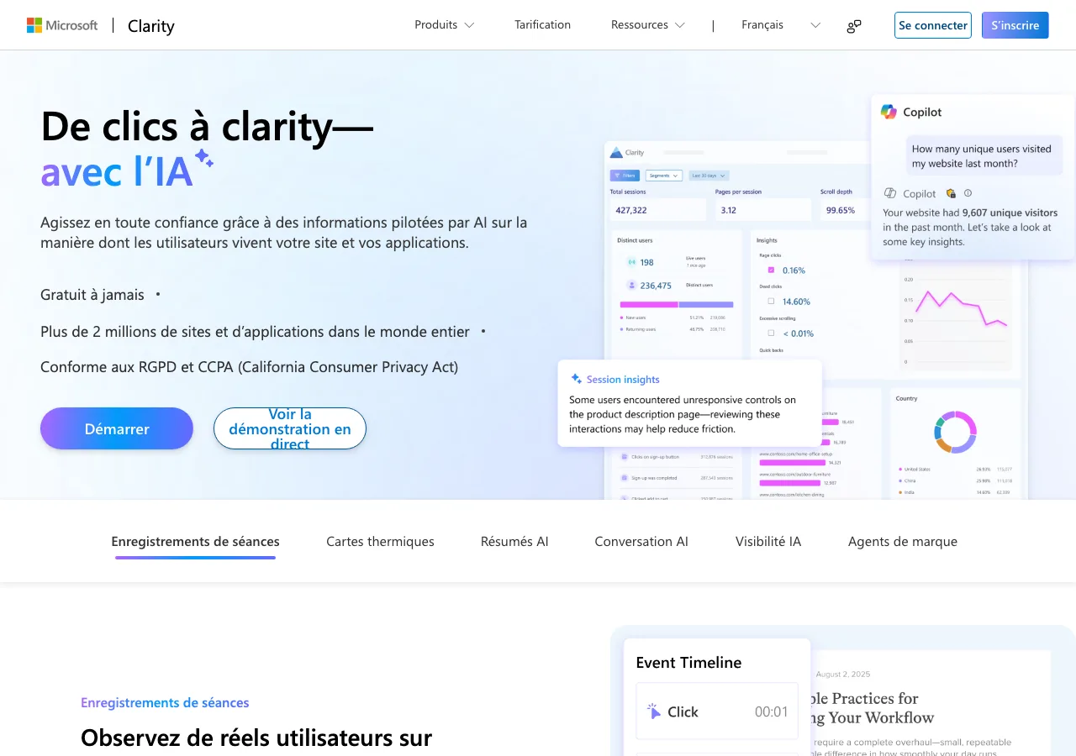Click the Event Timeline heading
The width and height of the screenshot is (1076, 756).
(x=688, y=663)
